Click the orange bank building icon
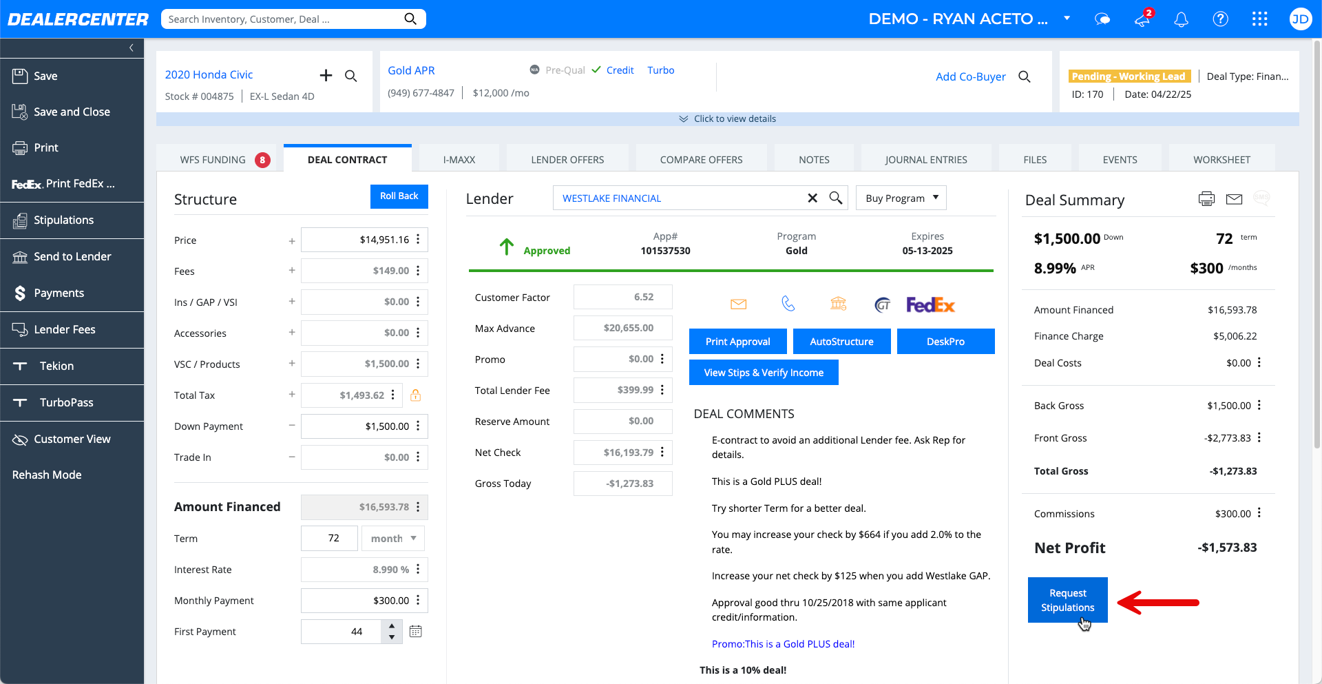Viewport: 1322px width, 684px height. 838,303
